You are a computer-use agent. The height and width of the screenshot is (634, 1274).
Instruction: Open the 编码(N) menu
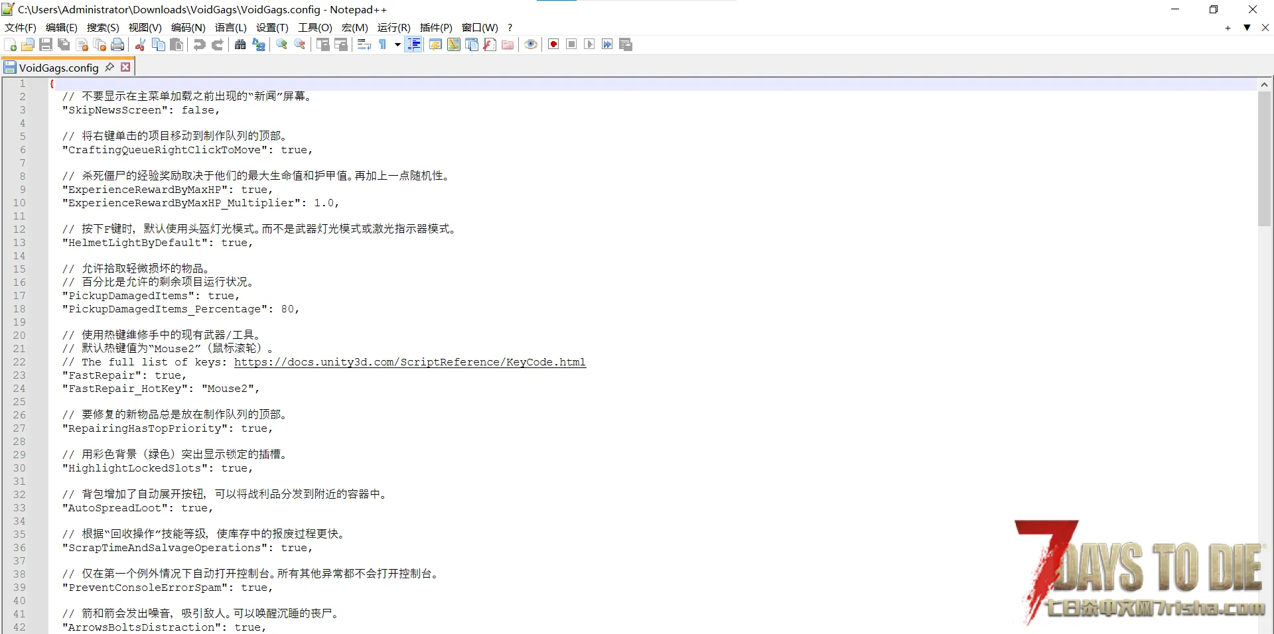pyautogui.click(x=188, y=27)
